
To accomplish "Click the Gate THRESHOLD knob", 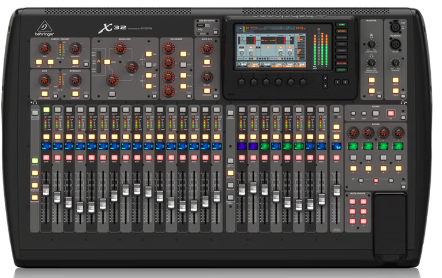I will 44,81.
